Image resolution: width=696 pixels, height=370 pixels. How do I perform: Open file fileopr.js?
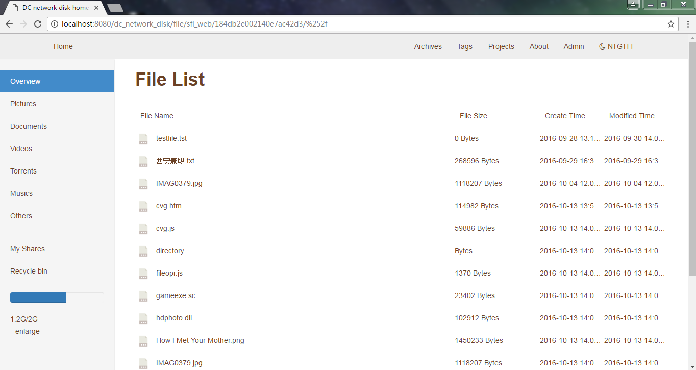(169, 273)
